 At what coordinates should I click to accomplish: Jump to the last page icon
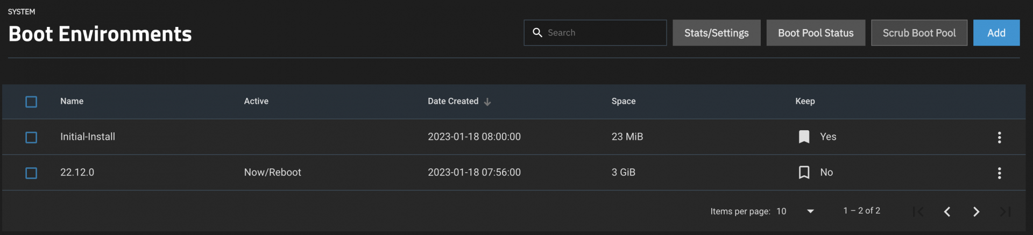(x=1005, y=212)
